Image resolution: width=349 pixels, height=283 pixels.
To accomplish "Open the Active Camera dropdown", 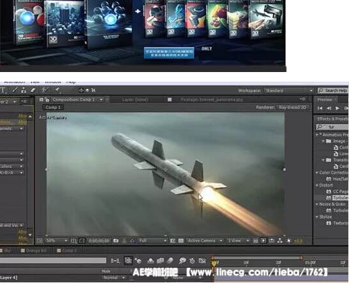I will [204, 241].
